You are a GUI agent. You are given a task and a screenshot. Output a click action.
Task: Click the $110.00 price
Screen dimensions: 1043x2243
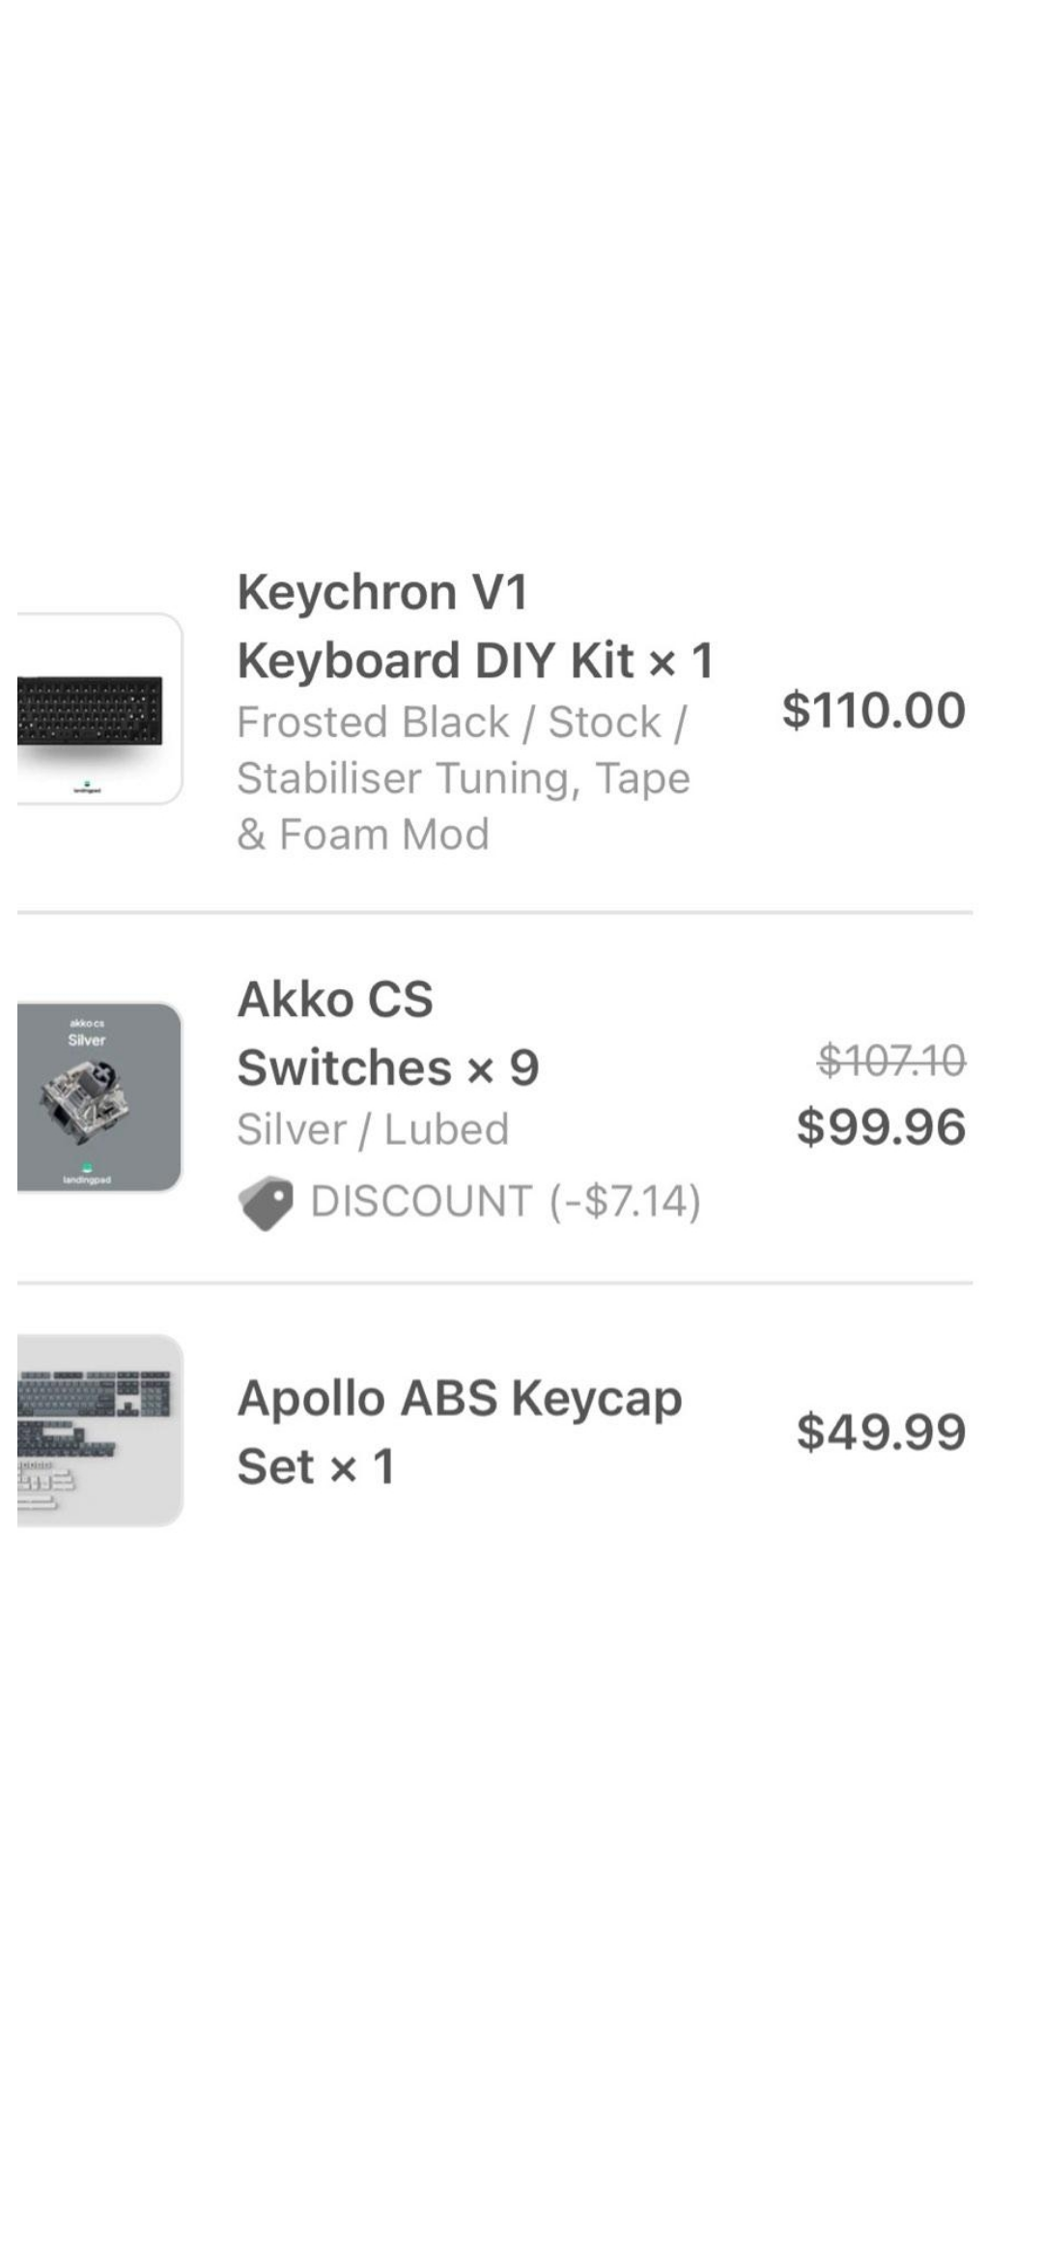(x=873, y=710)
